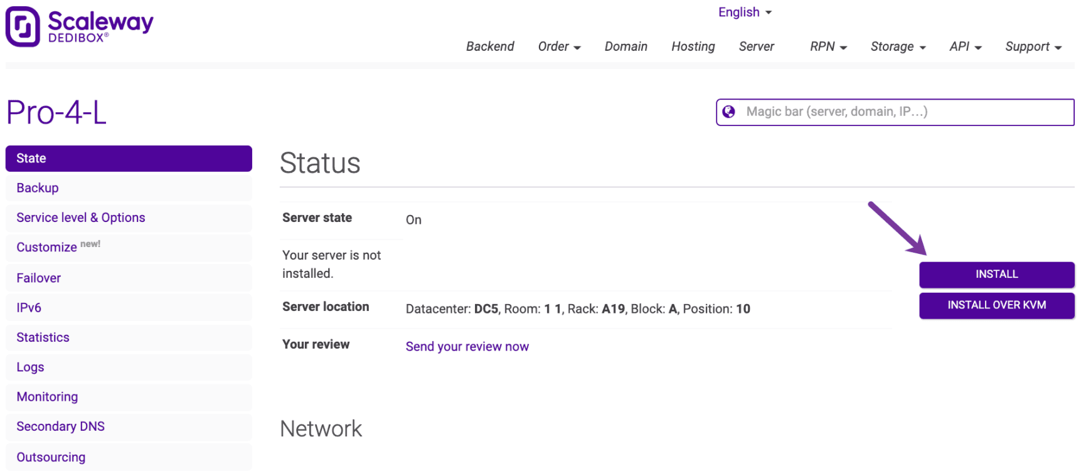Screen dimensions: 1081x474
Task: Switch to the Failover sidebar tab
Action: pyautogui.click(x=38, y=278)
